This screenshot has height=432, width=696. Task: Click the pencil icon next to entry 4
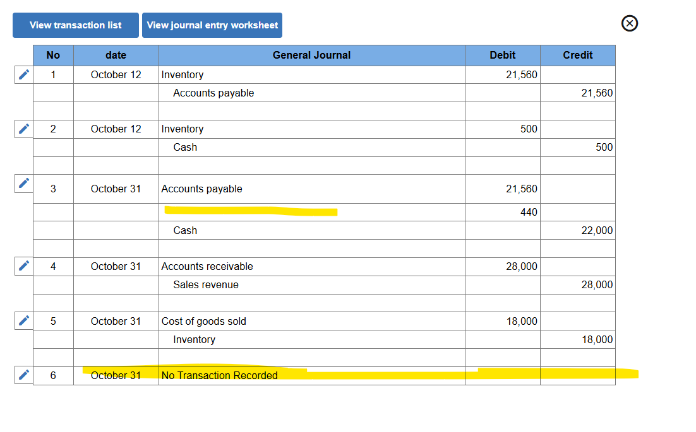point(23,266)
